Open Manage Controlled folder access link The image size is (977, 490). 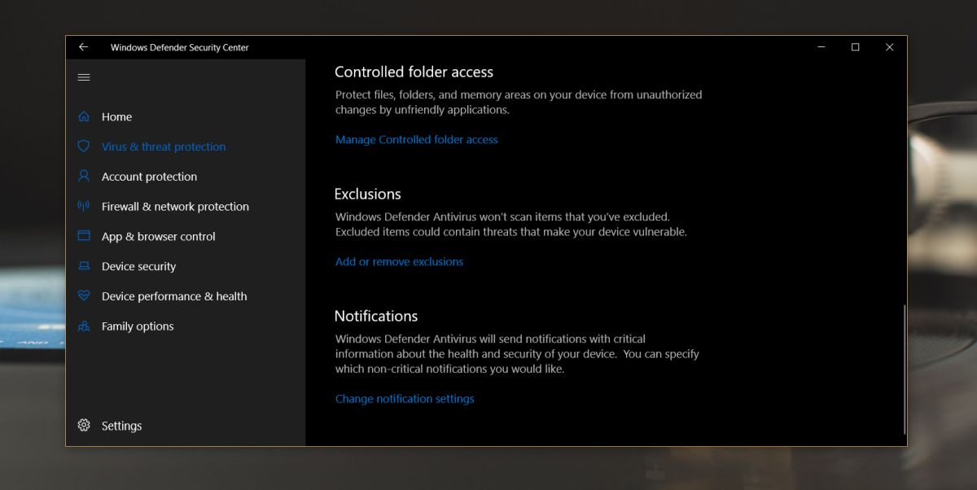tap(416, 140)
